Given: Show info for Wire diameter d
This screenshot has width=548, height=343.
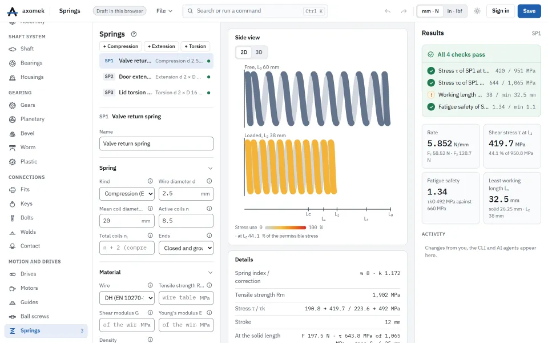Looking at the screenshot, I should (209, 181).
